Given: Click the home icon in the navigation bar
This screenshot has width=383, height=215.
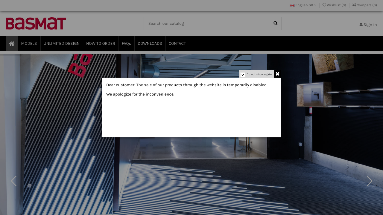Looking at the screenshot, I should [11, 43].
